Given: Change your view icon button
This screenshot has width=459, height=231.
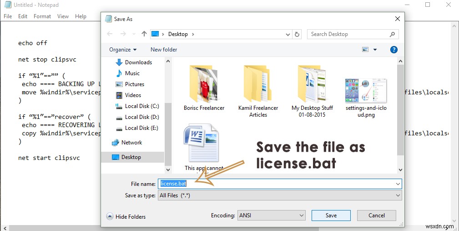Looking at the screenshot, I should 365,50.
